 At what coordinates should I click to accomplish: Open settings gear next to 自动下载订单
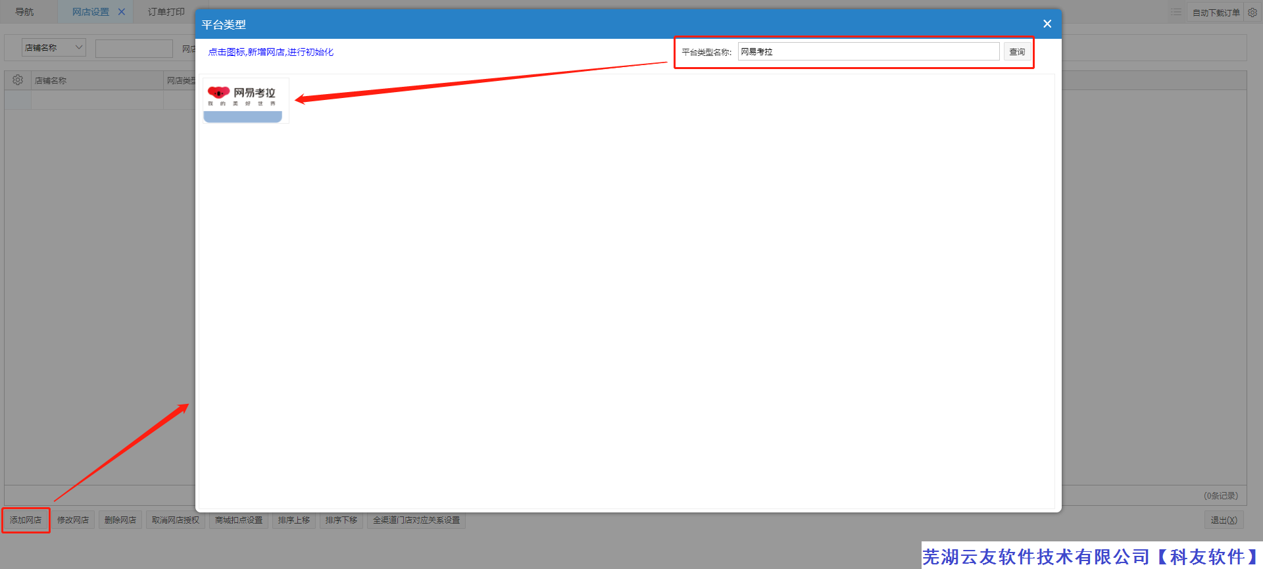[x=1252, y=12]
